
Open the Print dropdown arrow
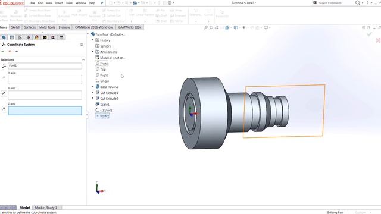tap(139, 3)
